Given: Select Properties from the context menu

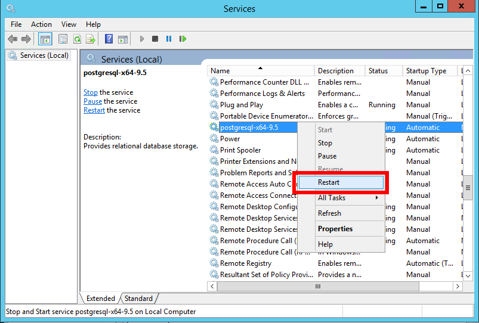Looking at the screenshot, I should point(335,229).
